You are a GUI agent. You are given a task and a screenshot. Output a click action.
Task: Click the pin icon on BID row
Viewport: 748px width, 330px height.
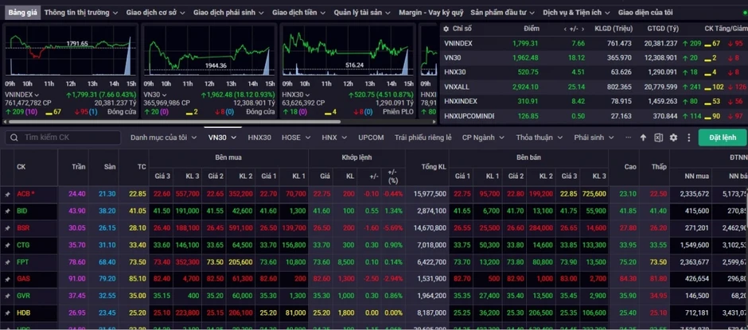click(x=7, y=212)
